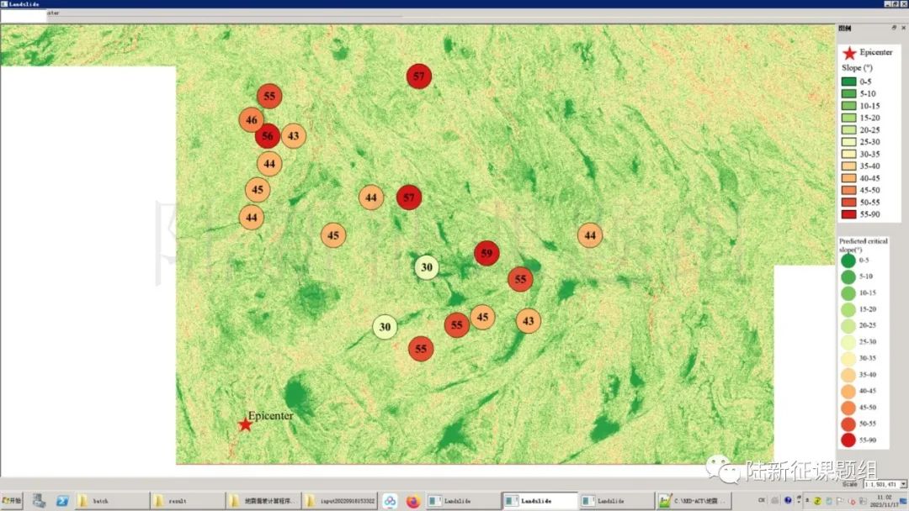
Task: Open the input20220918153322 folder taskbar item
Action: (x=339, y=501)
